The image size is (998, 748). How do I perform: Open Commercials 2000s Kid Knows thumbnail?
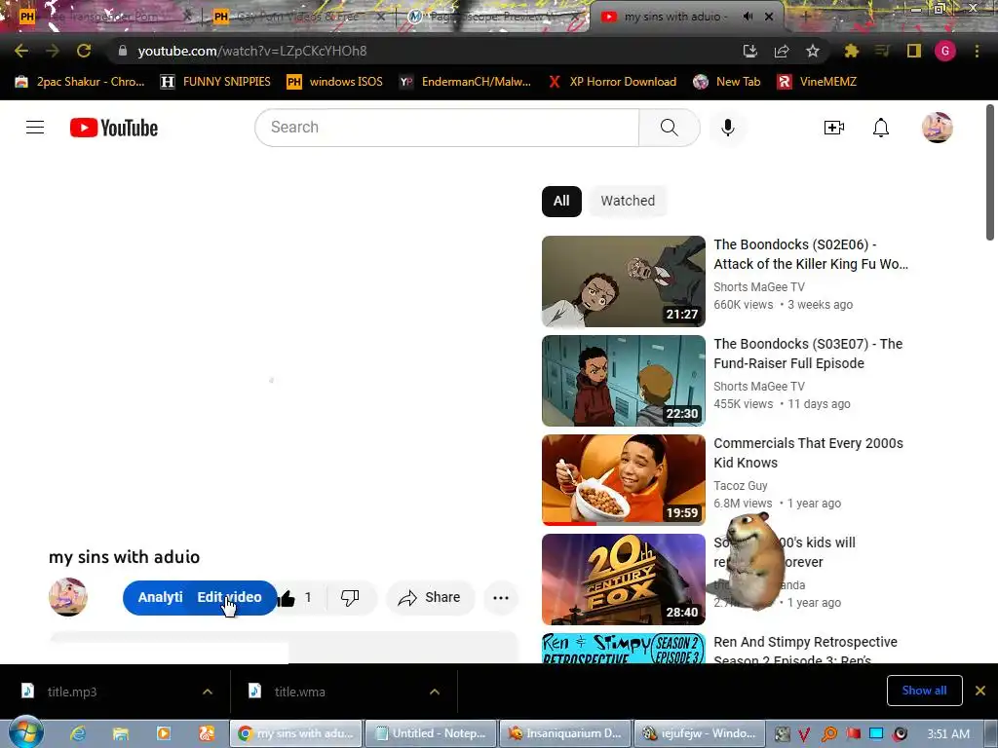[623, 479]
